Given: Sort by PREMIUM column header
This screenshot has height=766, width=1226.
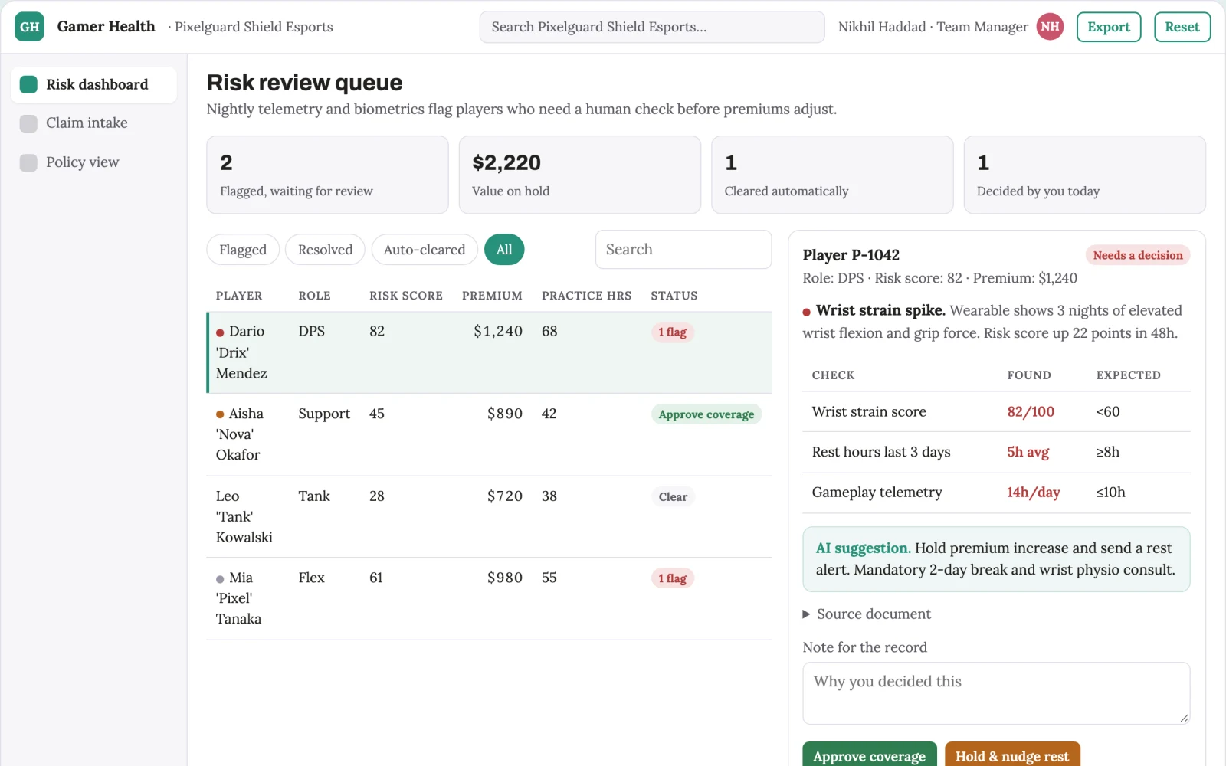Looking at the screenshot, I should point(492,296).
